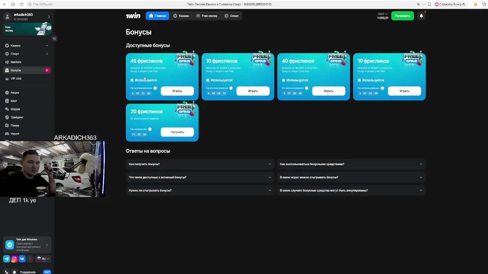The height and width of the screenshot is (274, 488).
Task: Open the Telegram social icon
Action: coord(6,259)
